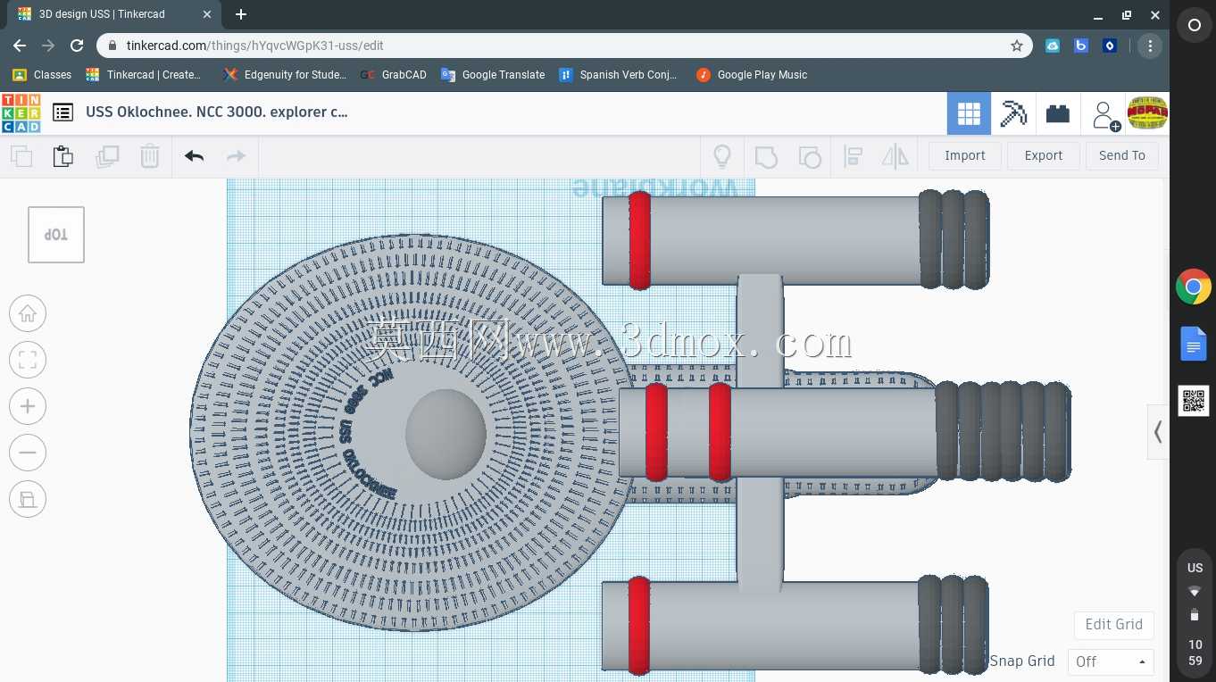Click the Delete trash icon

click(149, 156)
